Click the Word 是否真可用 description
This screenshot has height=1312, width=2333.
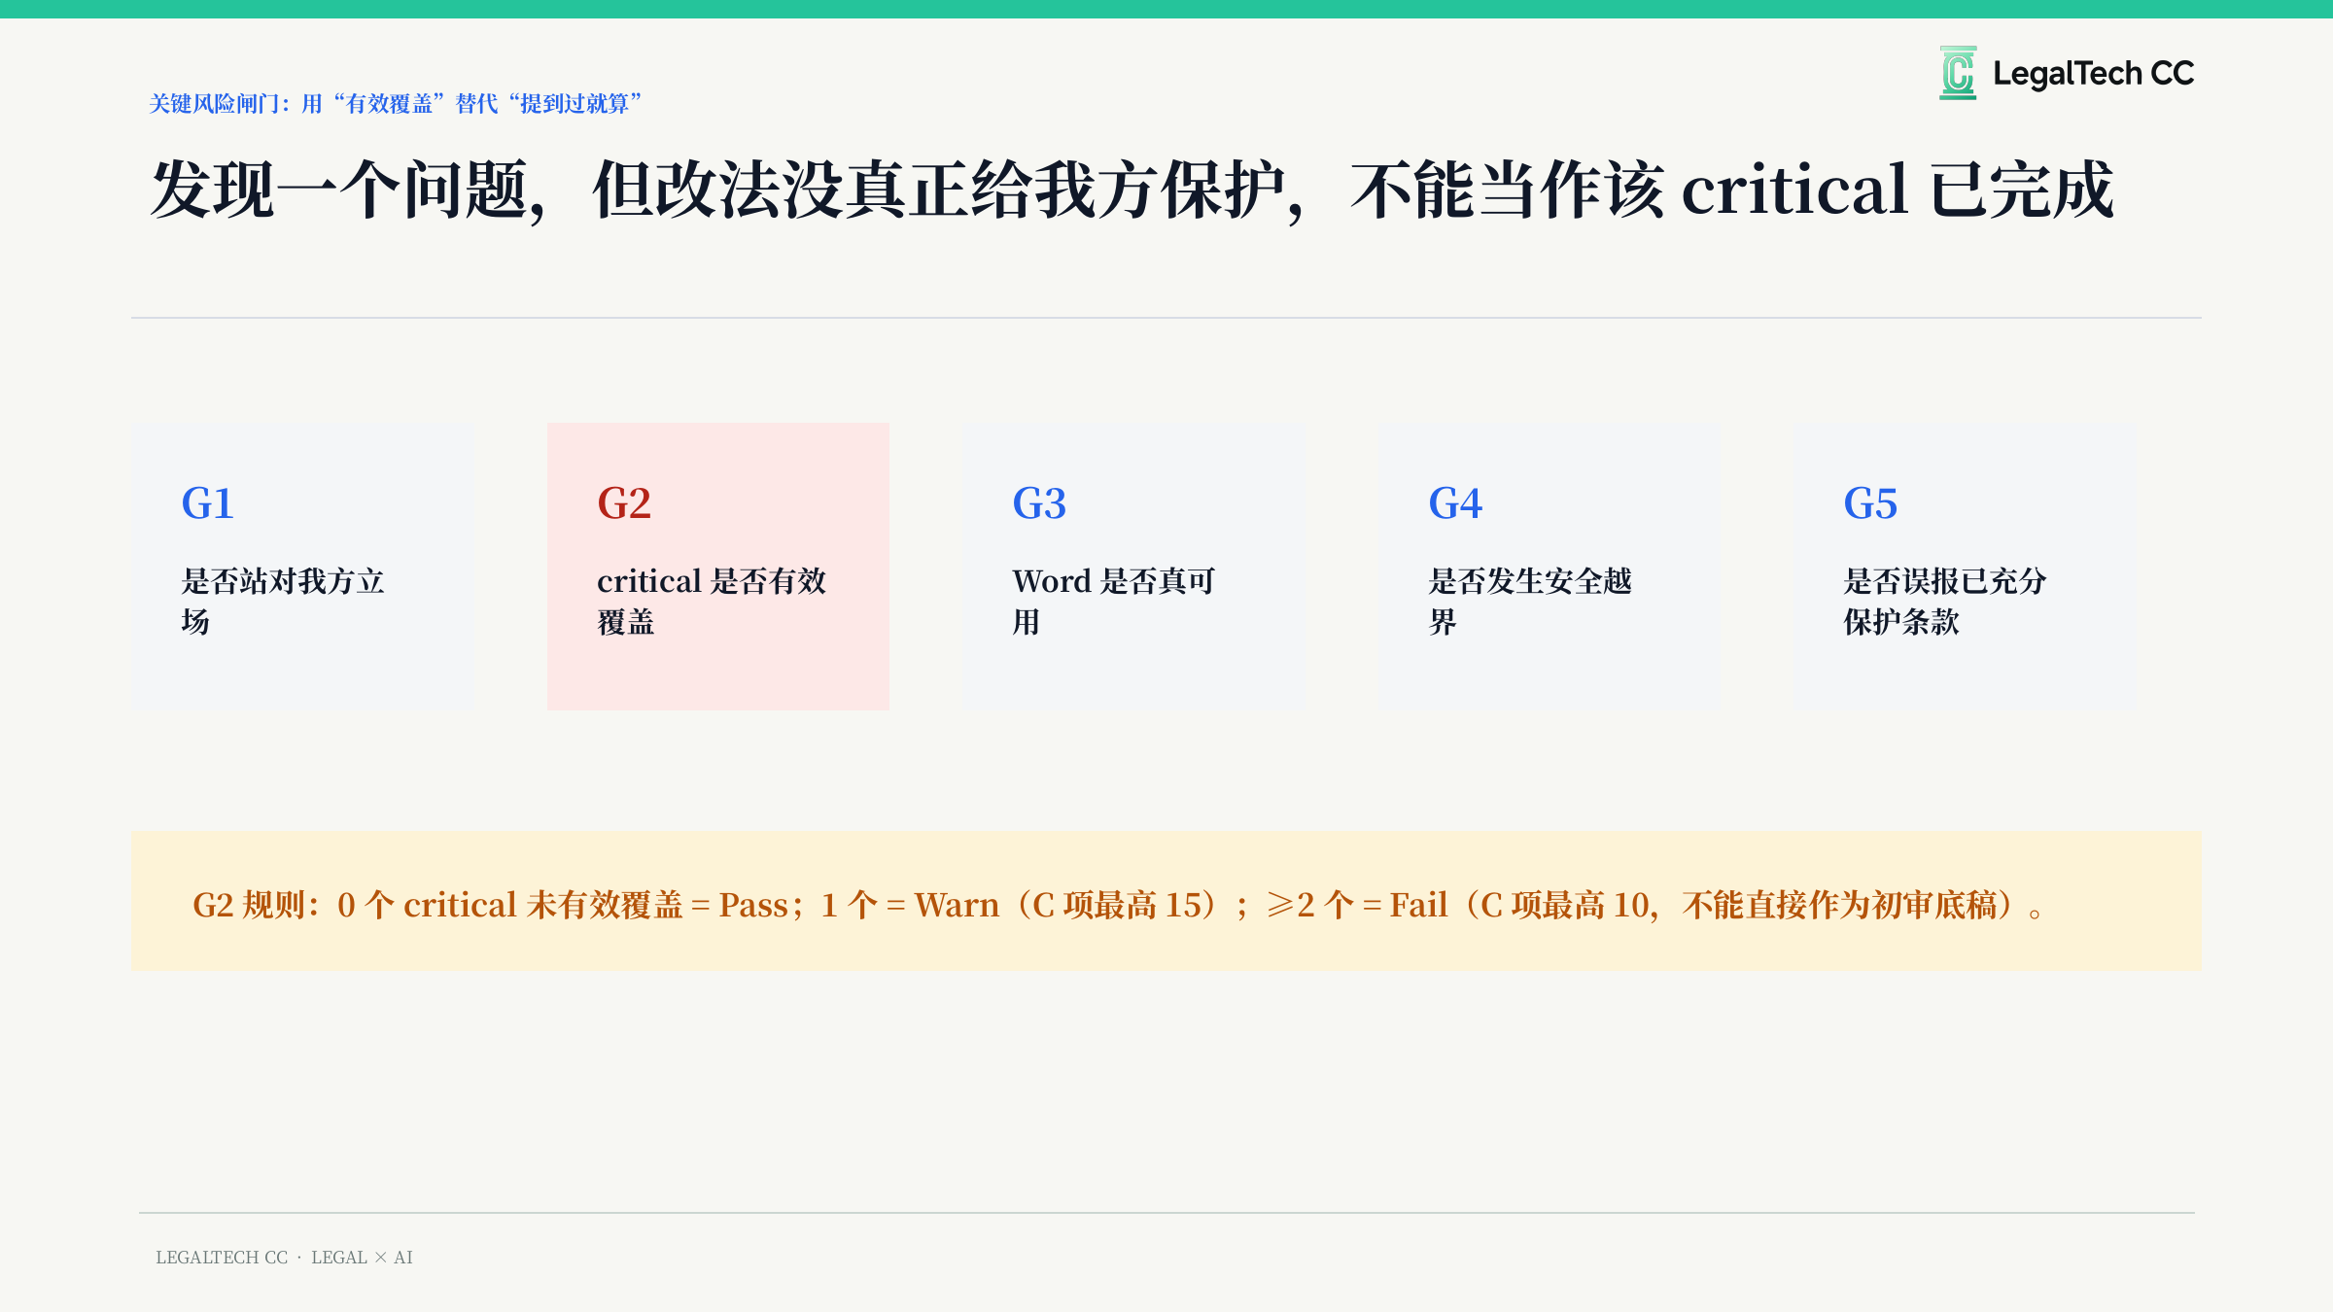point(1114,601)
